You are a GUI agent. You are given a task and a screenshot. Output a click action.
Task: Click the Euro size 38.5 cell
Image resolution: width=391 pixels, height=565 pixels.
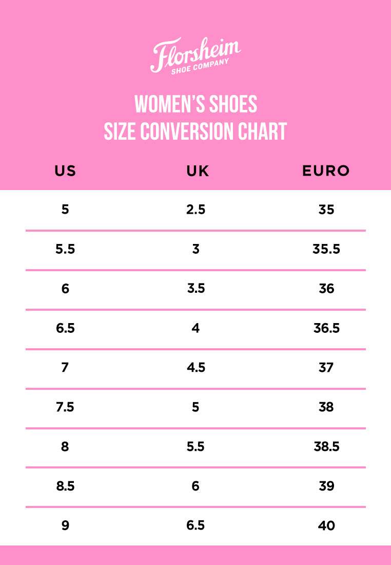[x=326, y=447]
